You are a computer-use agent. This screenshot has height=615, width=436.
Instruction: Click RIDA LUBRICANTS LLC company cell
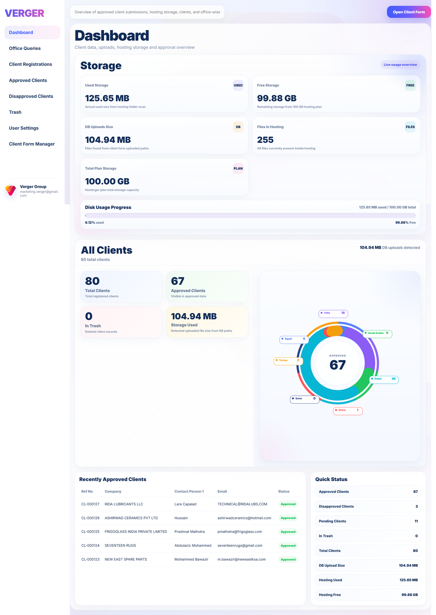pos(124,504)
